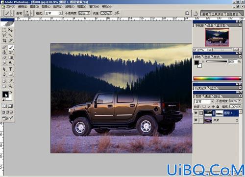Expand the opacity slider arrow in options bar
The width and height of the screenshot is (245, 177).
(x=88, y=13)
